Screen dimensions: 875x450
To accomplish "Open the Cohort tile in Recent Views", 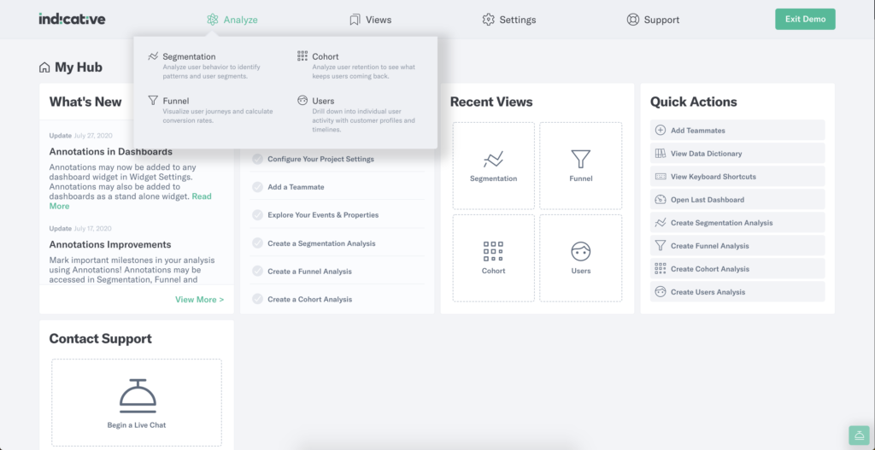I will [x=493, y=258].
